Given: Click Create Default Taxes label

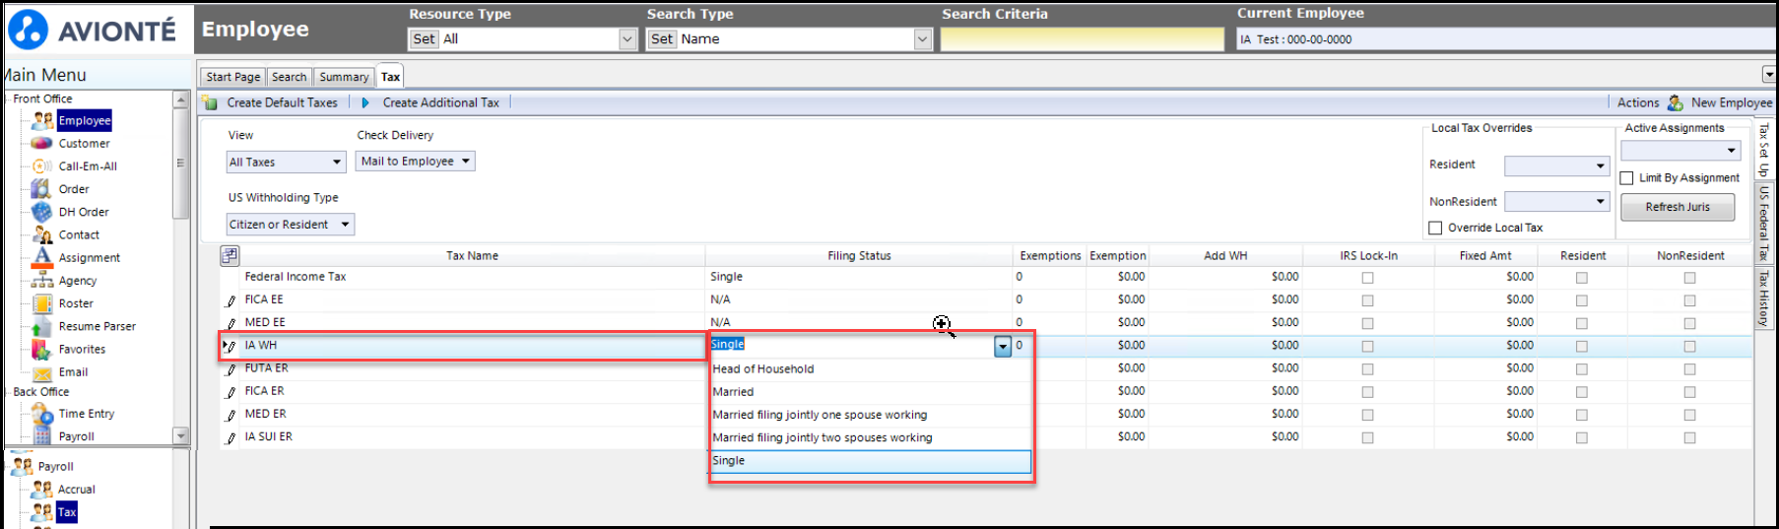Looking at the screenshot, I should coord(282,102).
